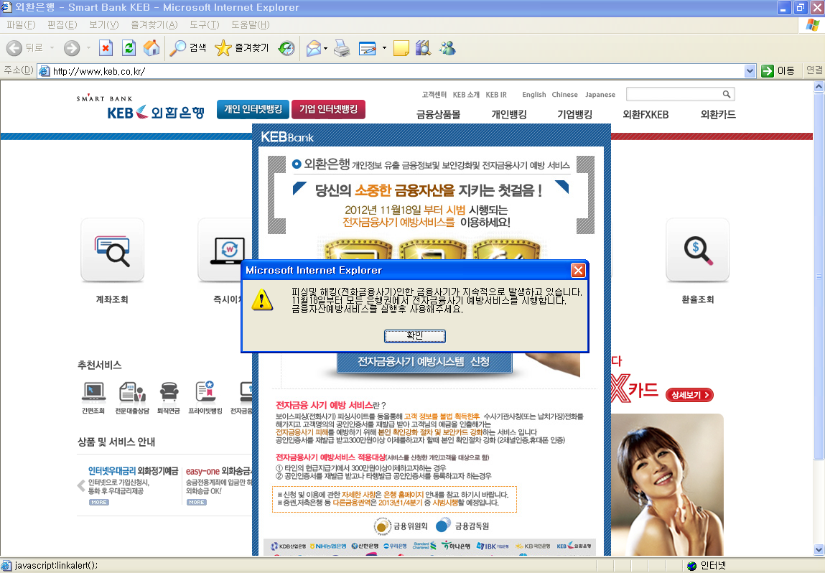Expand the Edit button dropdown arrow
The width and height of the screenshot is (825, 573).
point(384,48)
